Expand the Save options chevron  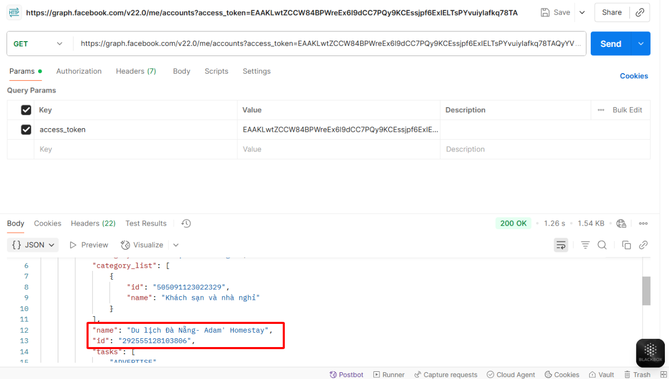tap(582, 12)
